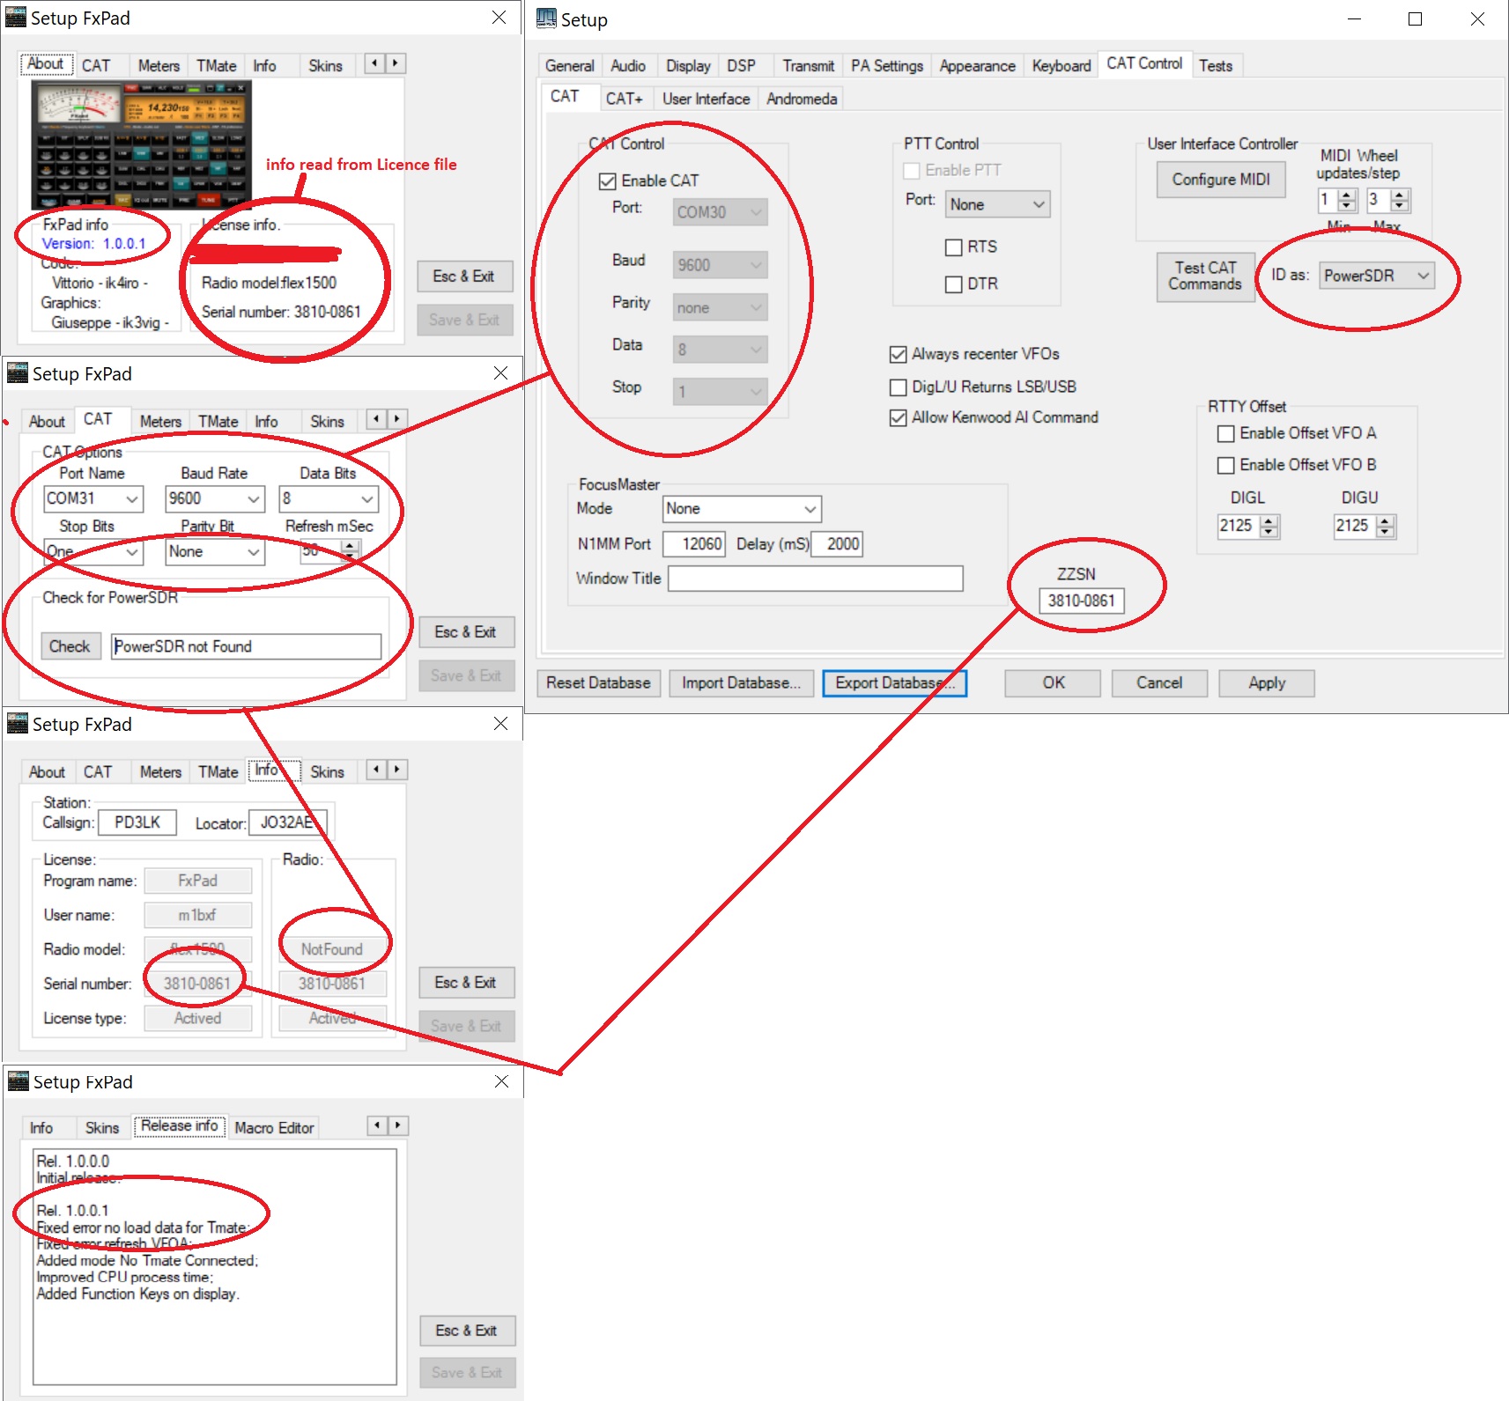Screen dimensions: 1509x1401
Task: Open Data Bits dropdown in FxPad
Action: (x=329, y=499)
